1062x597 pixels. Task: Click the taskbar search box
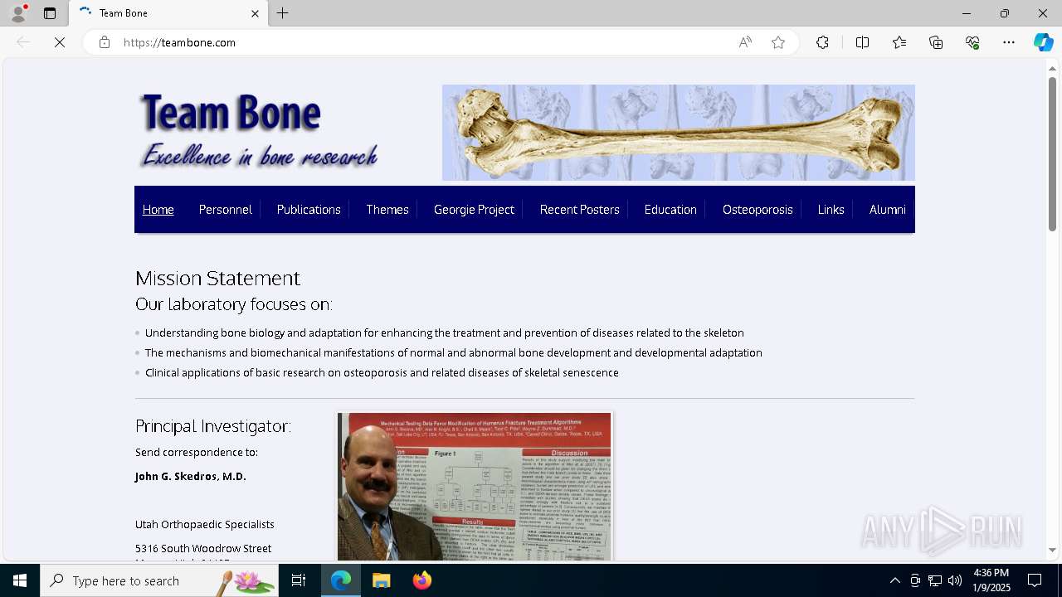160,580
